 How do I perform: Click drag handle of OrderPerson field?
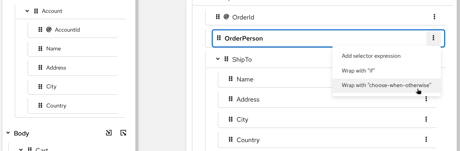tap(218, 38)
